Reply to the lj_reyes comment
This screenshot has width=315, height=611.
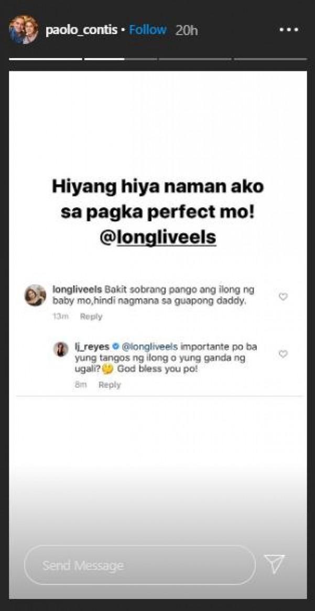click(x=110, y=384)
